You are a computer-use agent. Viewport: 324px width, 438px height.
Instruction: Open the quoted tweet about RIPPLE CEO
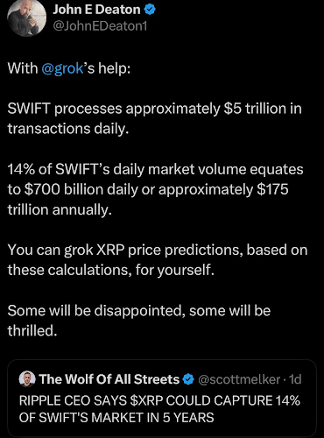click(x=162, y=399)
